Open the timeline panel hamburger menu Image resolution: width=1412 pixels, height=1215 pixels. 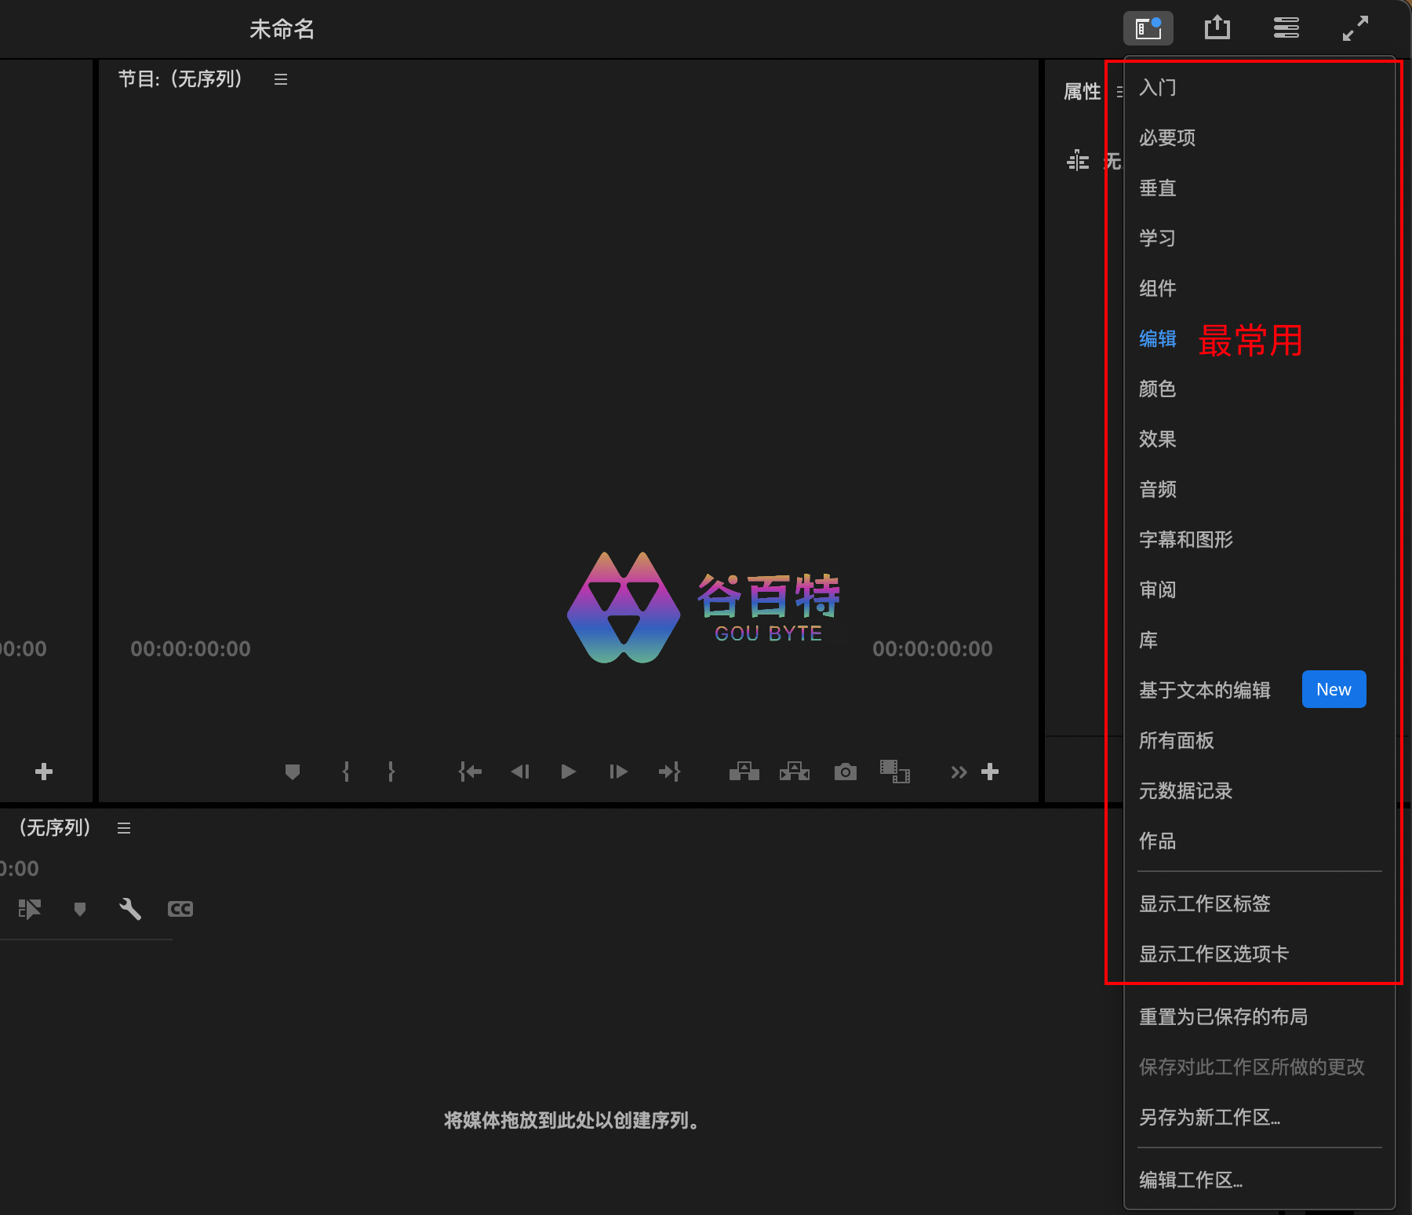coord(124,828)
